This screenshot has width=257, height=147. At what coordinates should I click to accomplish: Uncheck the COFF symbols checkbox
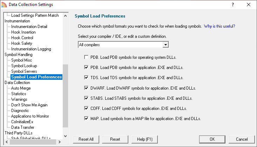click(86, 108)
